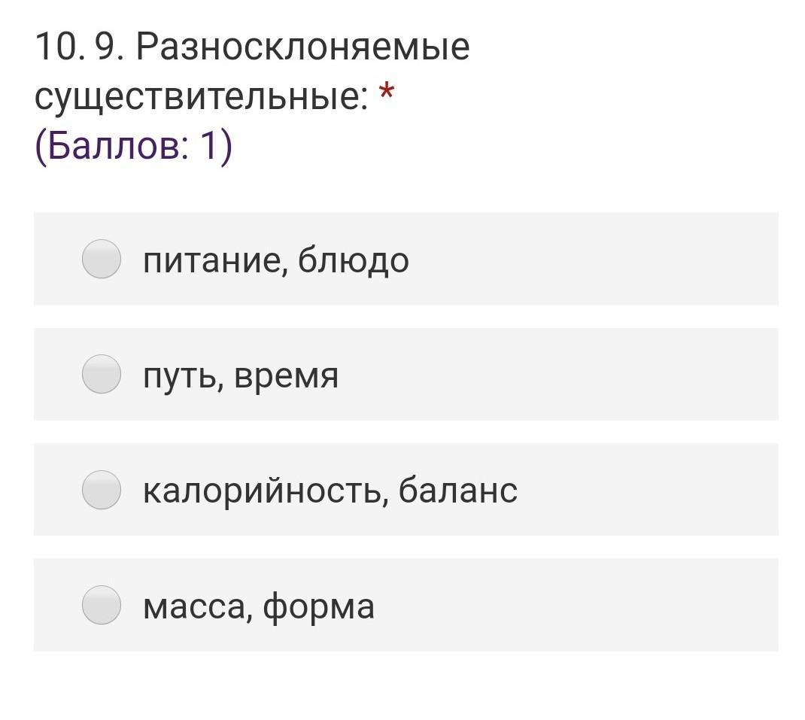Click the 'питание, блюдо' answer text
The image size is (805, 720).
pyautogui.click(x=275, y=260)
